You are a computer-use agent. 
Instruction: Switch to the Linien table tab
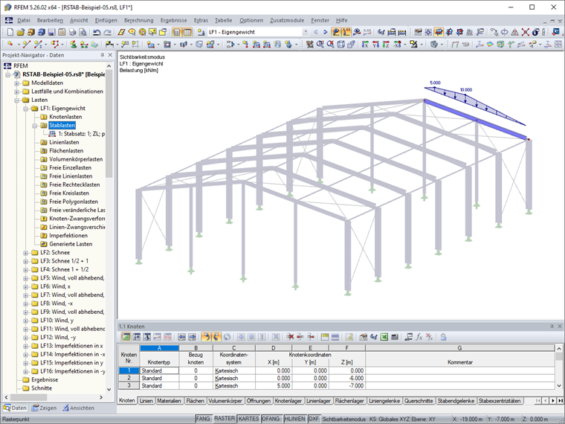146,400
